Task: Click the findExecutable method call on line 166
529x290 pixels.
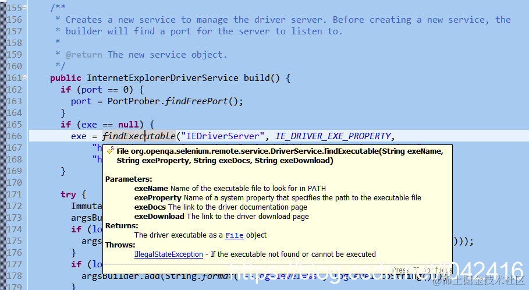Action: tap(139, 136)
